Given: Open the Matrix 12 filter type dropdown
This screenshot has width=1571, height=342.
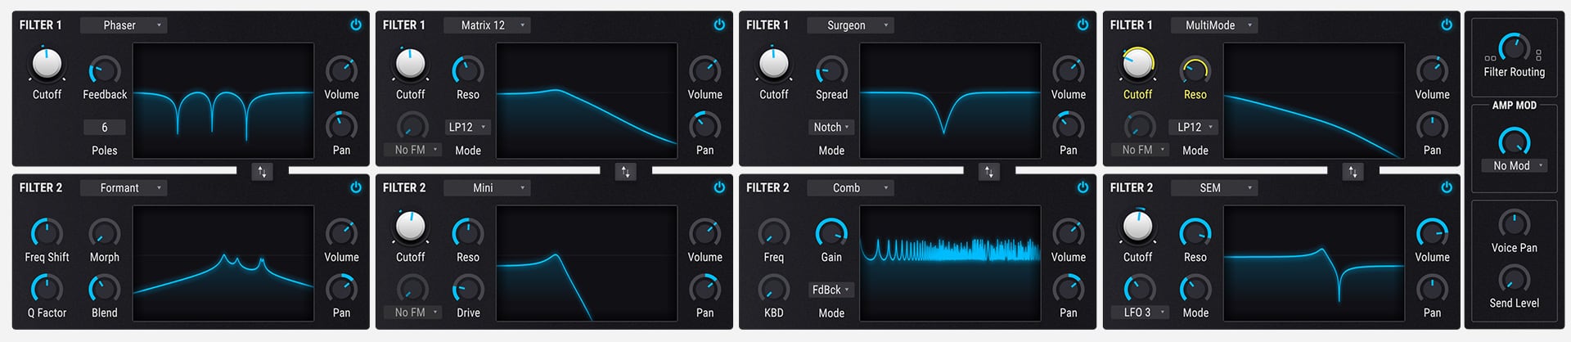Looking at the screenshot, I should 487,25.
